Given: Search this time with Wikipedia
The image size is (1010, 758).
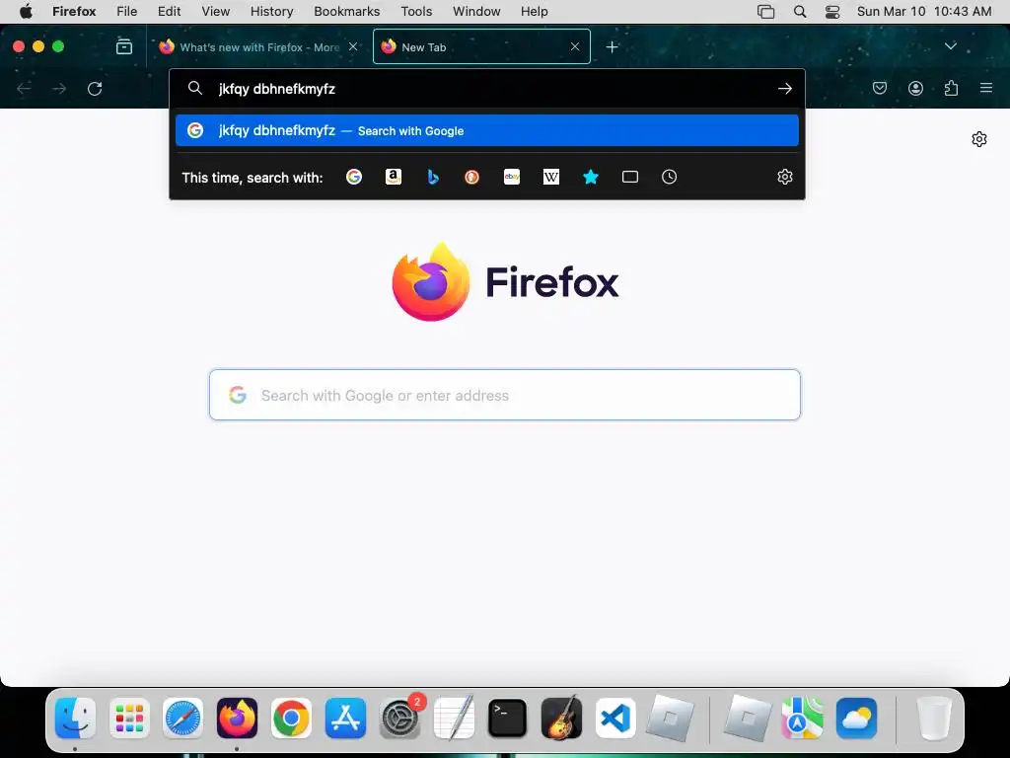Looking at the screenshot, I should click(x=551, y=177).
